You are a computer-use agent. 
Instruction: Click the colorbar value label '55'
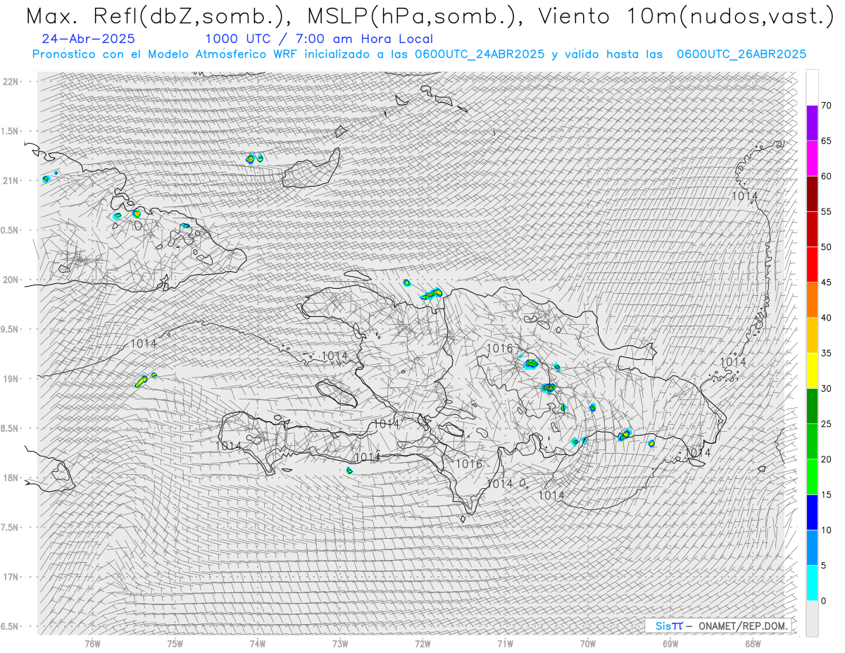826,212
